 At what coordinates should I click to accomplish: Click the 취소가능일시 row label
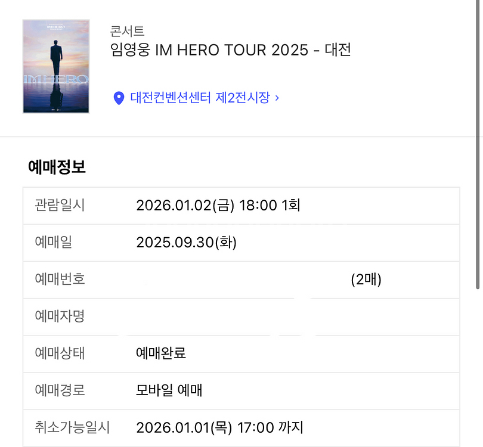tap(72, 427)
